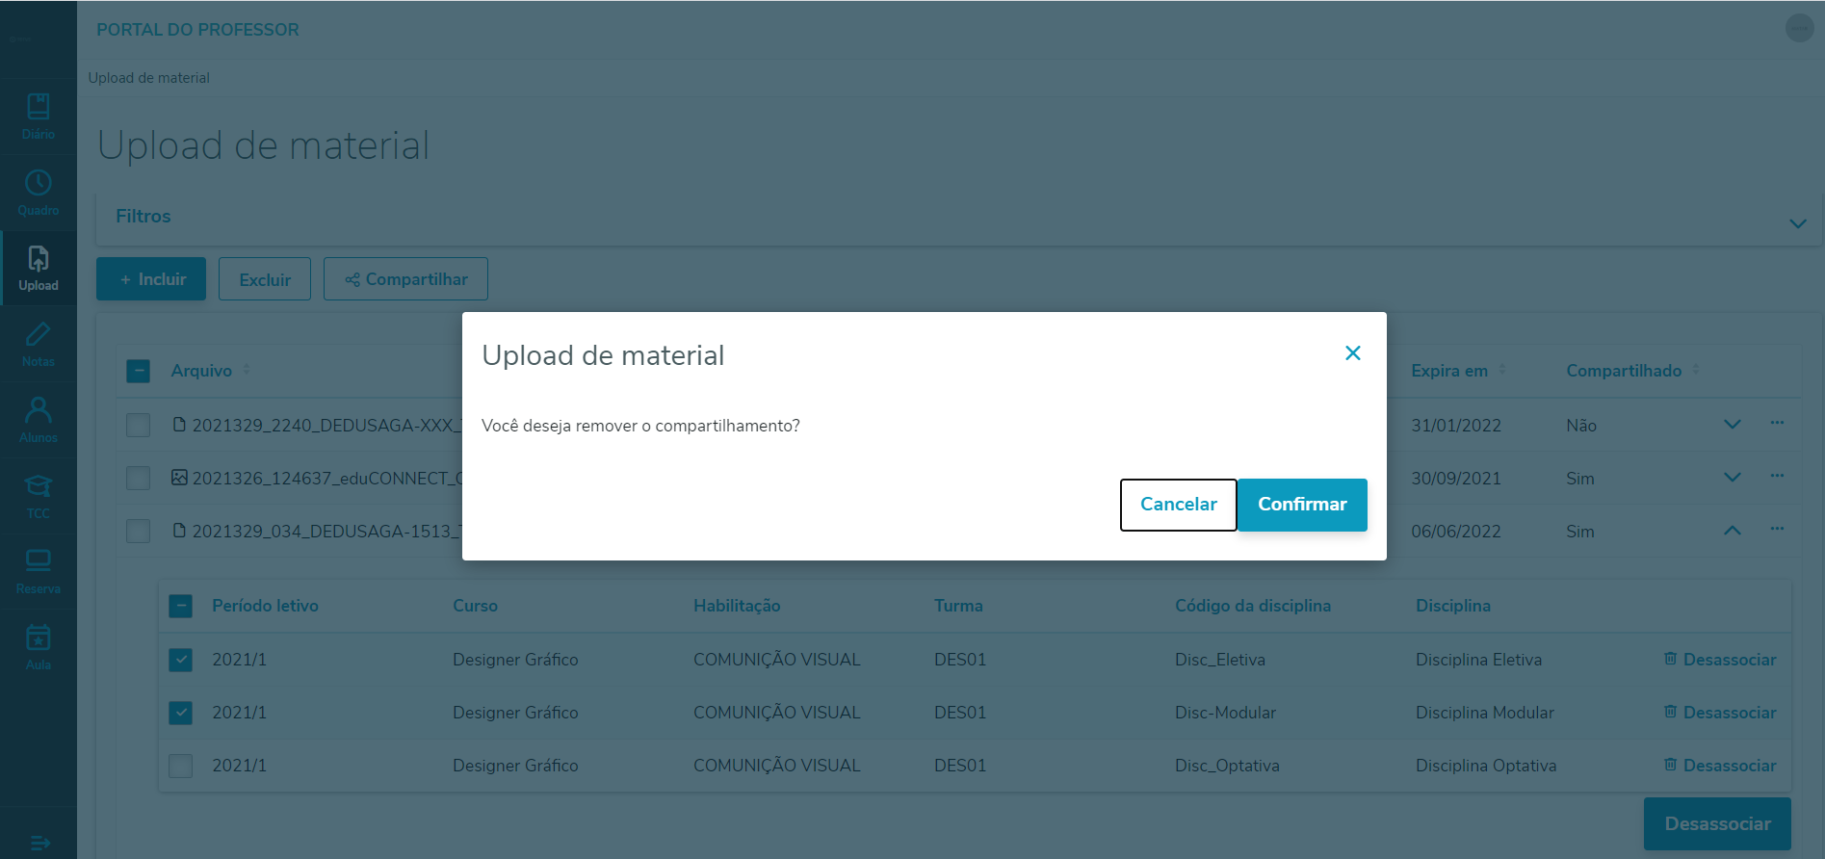Open the Diário sidebar icon
The width and height of the screenshot is (1825, 859).
click(39, 116)
